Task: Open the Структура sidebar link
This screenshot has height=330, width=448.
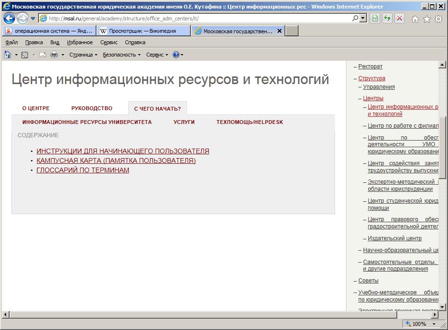Action: [x=372, y=78]
